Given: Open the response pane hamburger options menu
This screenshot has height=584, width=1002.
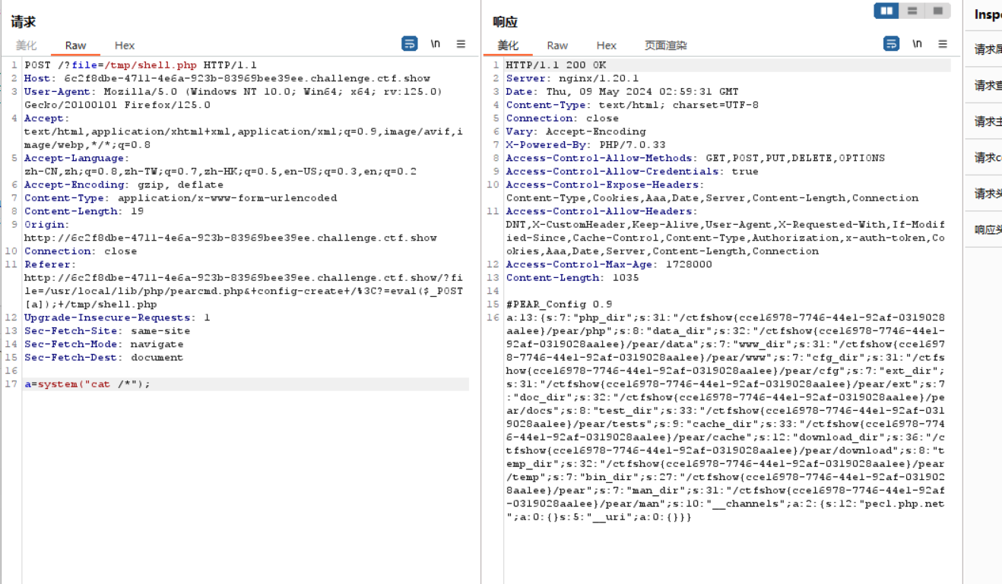Looking at the screenshot, I should pos(943,44).
